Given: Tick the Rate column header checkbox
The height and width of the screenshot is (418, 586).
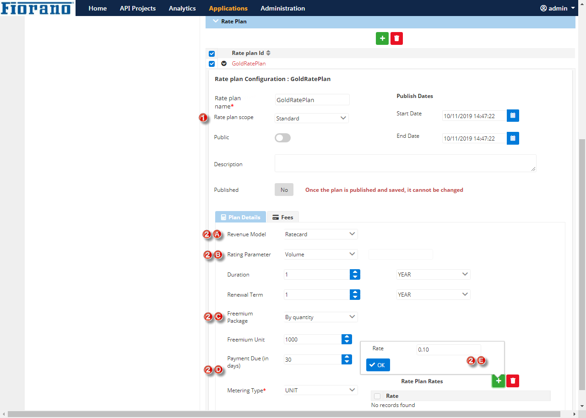Looking at the screenshot, I should point(377,396).
